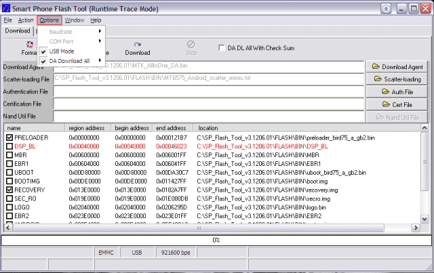
Task: Click the Auth File button
Action: (x=397, y=92)
